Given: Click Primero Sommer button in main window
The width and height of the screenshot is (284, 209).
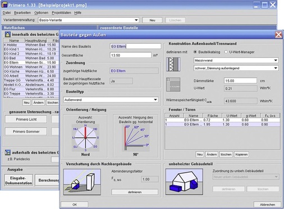Looking at the screenshot, I should pyautogui.click(x=26, y=132).
